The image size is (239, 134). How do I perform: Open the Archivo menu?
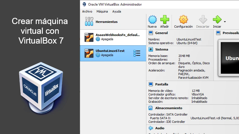click(87, 11)
